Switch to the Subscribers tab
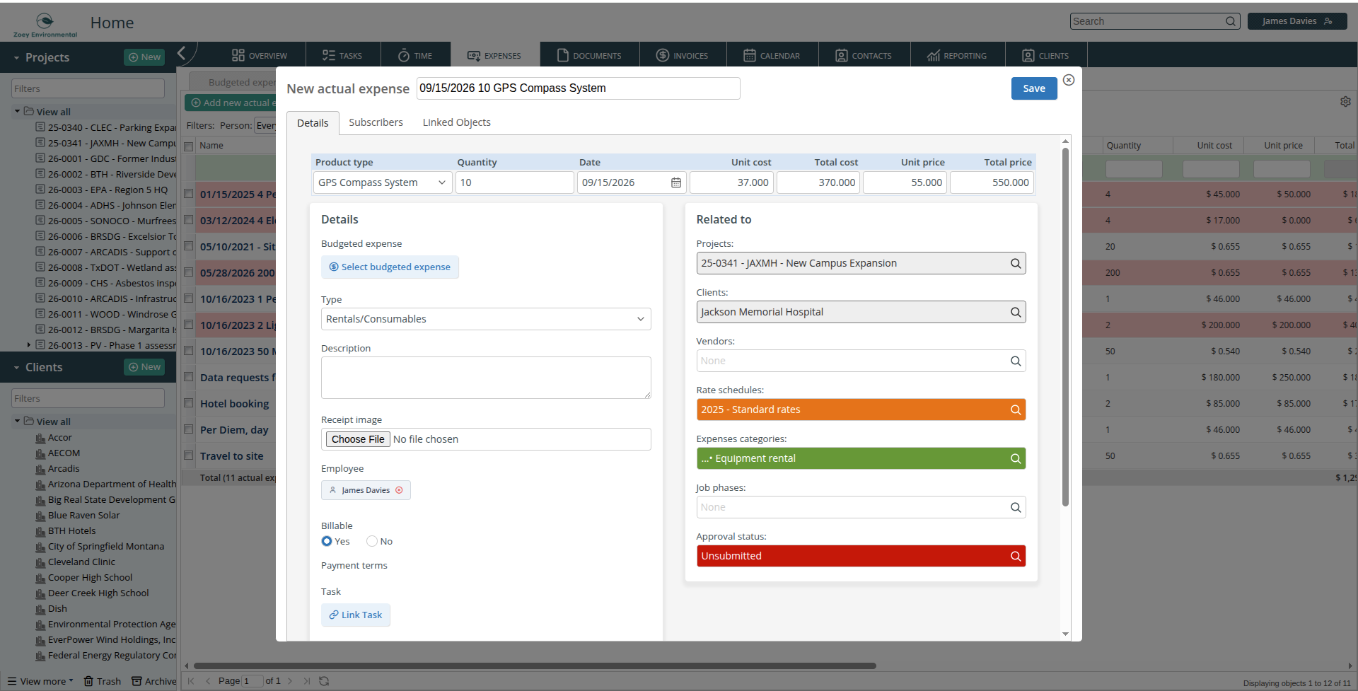The height and width of the screenshot is (691, 1358). click(376, 122)
